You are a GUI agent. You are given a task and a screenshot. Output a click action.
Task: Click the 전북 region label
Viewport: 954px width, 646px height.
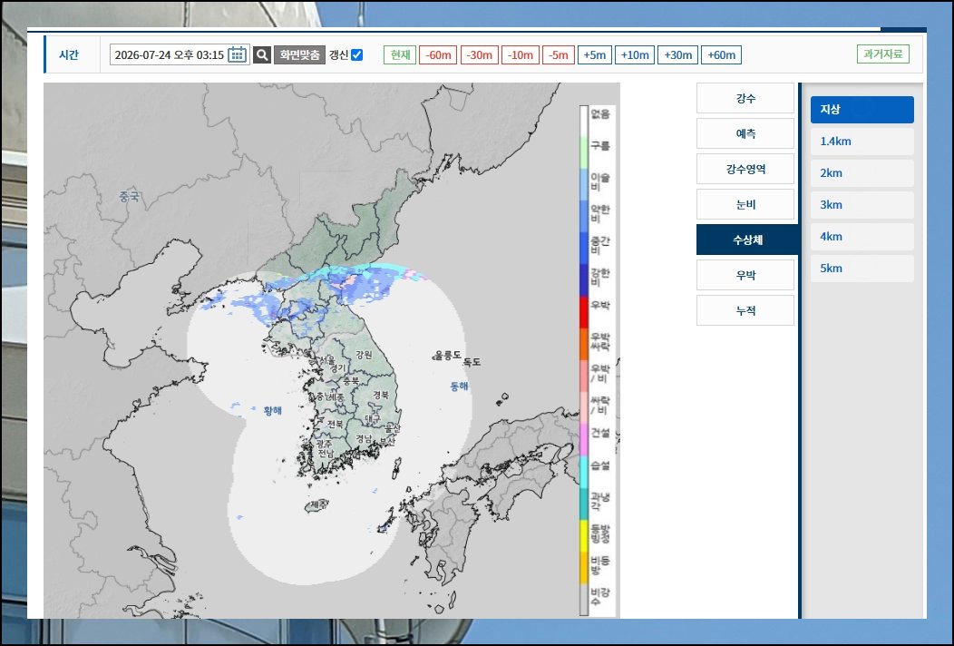336,423
